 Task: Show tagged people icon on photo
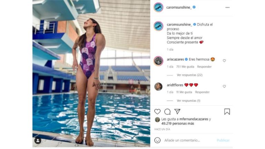pos(38,141)
